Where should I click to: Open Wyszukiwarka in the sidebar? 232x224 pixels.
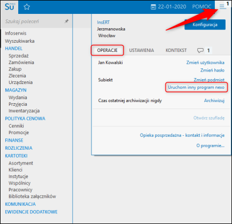coord(20,41)
